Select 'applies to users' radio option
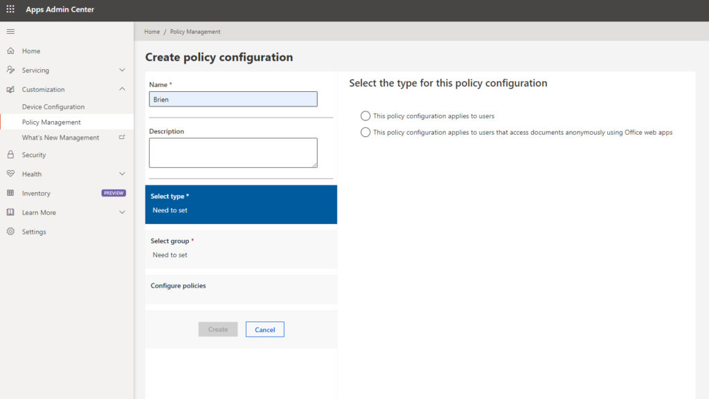 click(366, 116)
